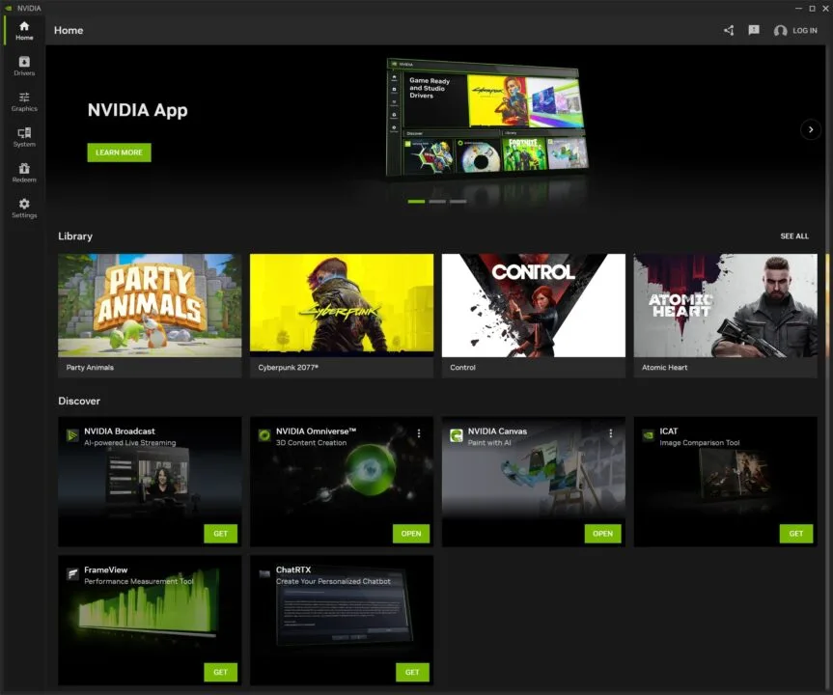Open the feedback icon next to share
This screenshot has width=833, height=695.
coord(753,30)
